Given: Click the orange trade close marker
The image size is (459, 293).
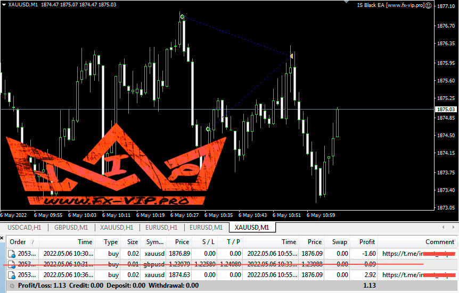Looking at the screenshot, I should (291, 55).
